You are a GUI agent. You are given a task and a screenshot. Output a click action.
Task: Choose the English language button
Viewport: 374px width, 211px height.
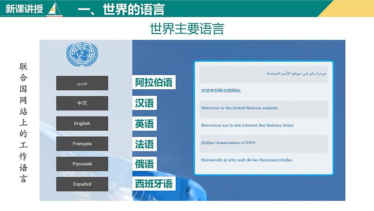pyautogui.click(x=82, y=124)
